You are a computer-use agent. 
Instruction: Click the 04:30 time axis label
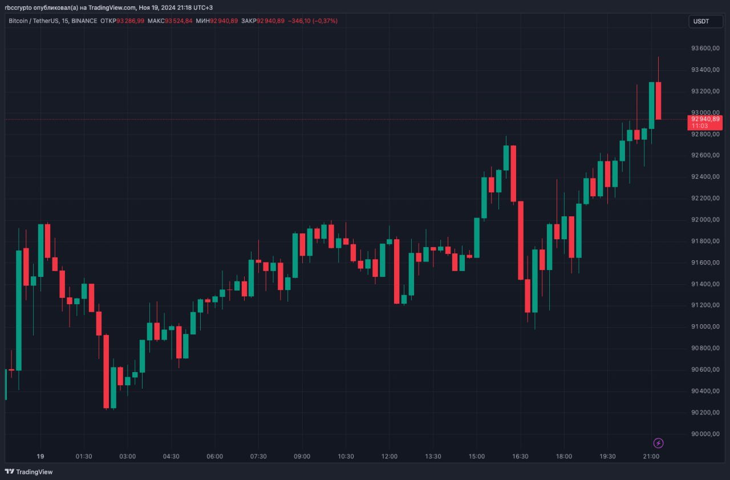click(x=171, y=457)
